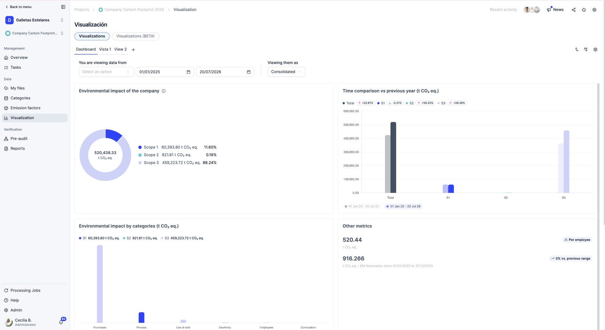The width and height of the screenshot is (605, 330).
Task: Open calendar picker for end date
Action: coord(248,72)
